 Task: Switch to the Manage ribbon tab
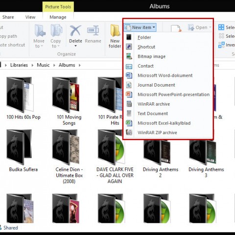tap(58, 17)
